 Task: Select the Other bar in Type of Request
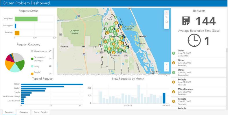52,84
